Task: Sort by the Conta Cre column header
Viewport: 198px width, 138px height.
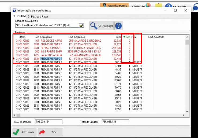Action: [79, 37]
